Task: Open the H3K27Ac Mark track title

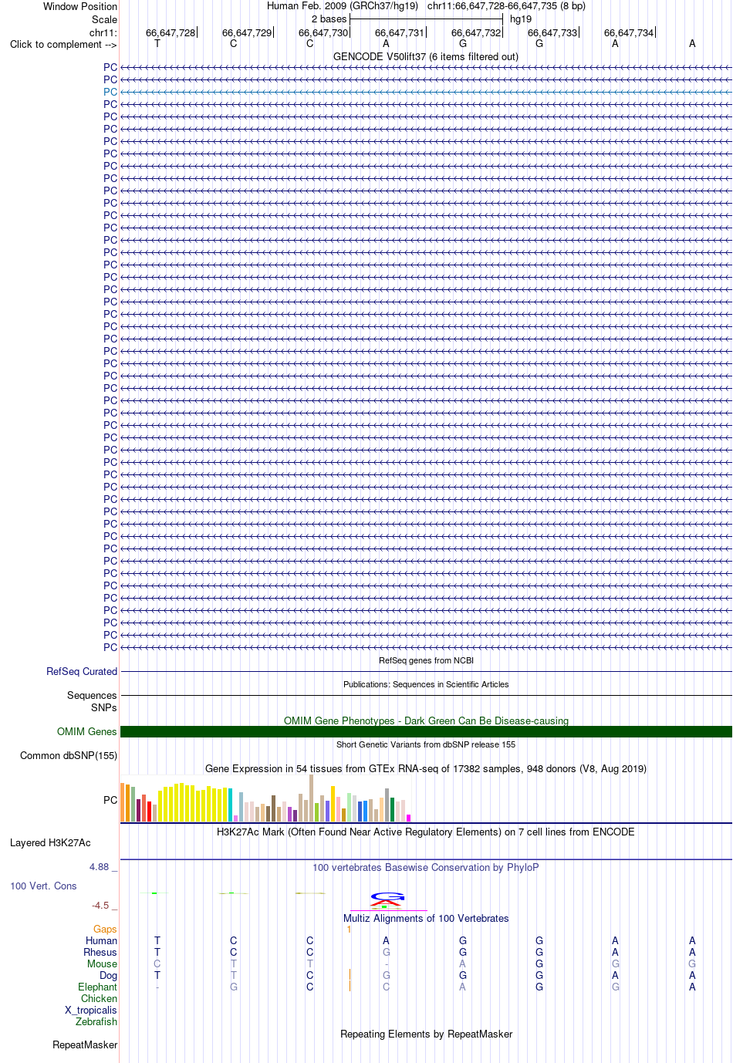Action: (426, 832)
